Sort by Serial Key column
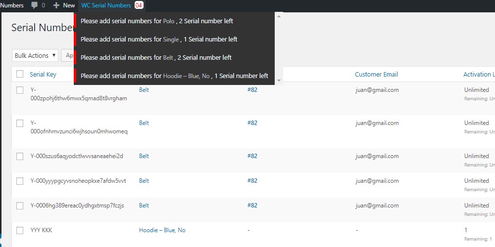Image resolution: width=495 pixels, height=247 pixels. pos(43,75)
